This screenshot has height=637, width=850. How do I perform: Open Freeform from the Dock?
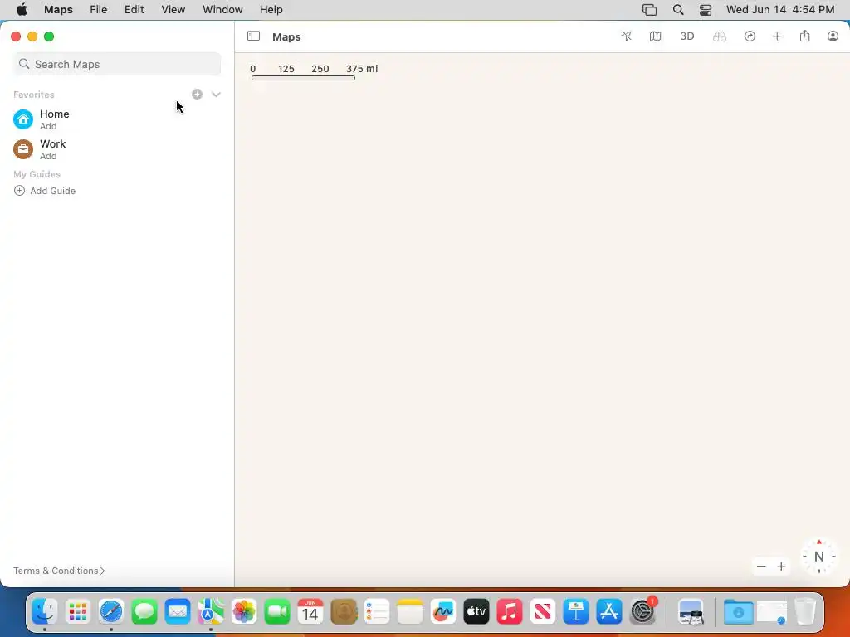coord(443,612)
